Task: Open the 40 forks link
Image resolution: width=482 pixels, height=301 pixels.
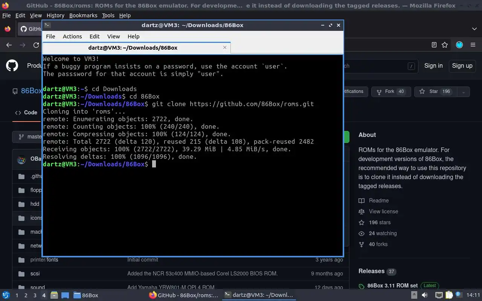Action: (378, 244)
